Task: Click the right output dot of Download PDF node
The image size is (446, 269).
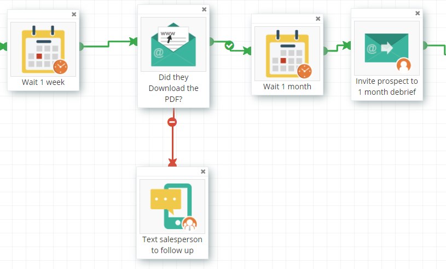Action: tap(211, 42)
